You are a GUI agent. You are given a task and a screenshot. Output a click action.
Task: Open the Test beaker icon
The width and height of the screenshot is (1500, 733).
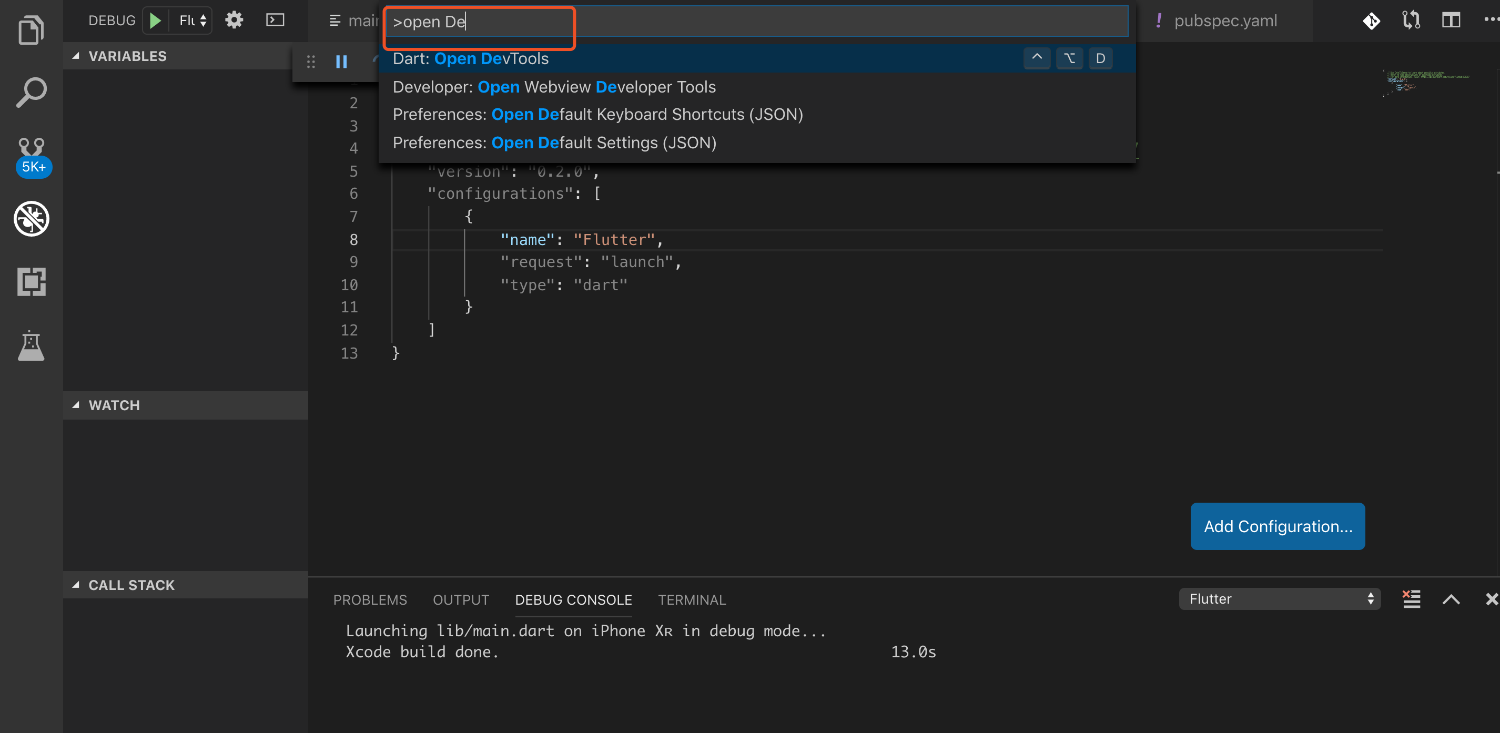(x=31, y=346)
